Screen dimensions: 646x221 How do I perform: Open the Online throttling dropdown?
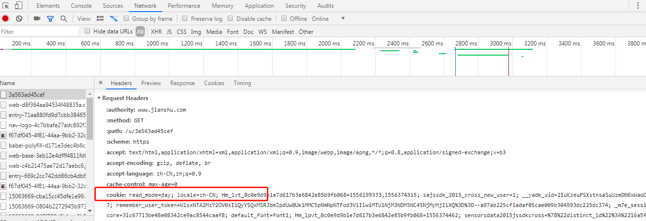point(328,18)
